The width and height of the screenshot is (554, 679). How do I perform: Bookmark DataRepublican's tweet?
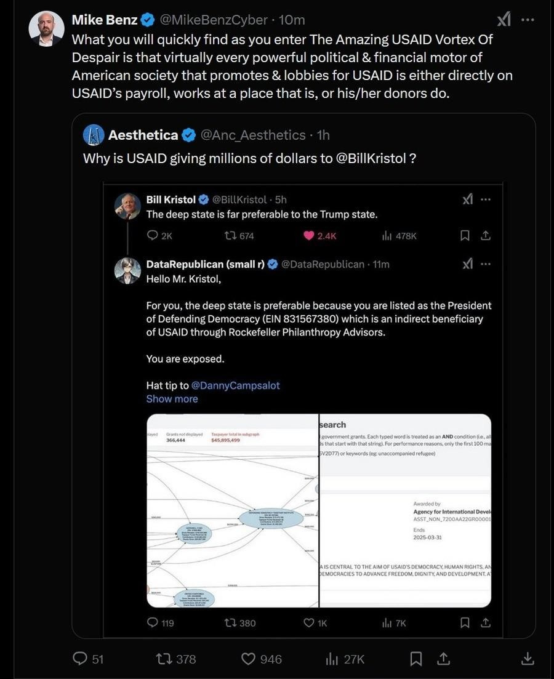(x=465, y=623)
